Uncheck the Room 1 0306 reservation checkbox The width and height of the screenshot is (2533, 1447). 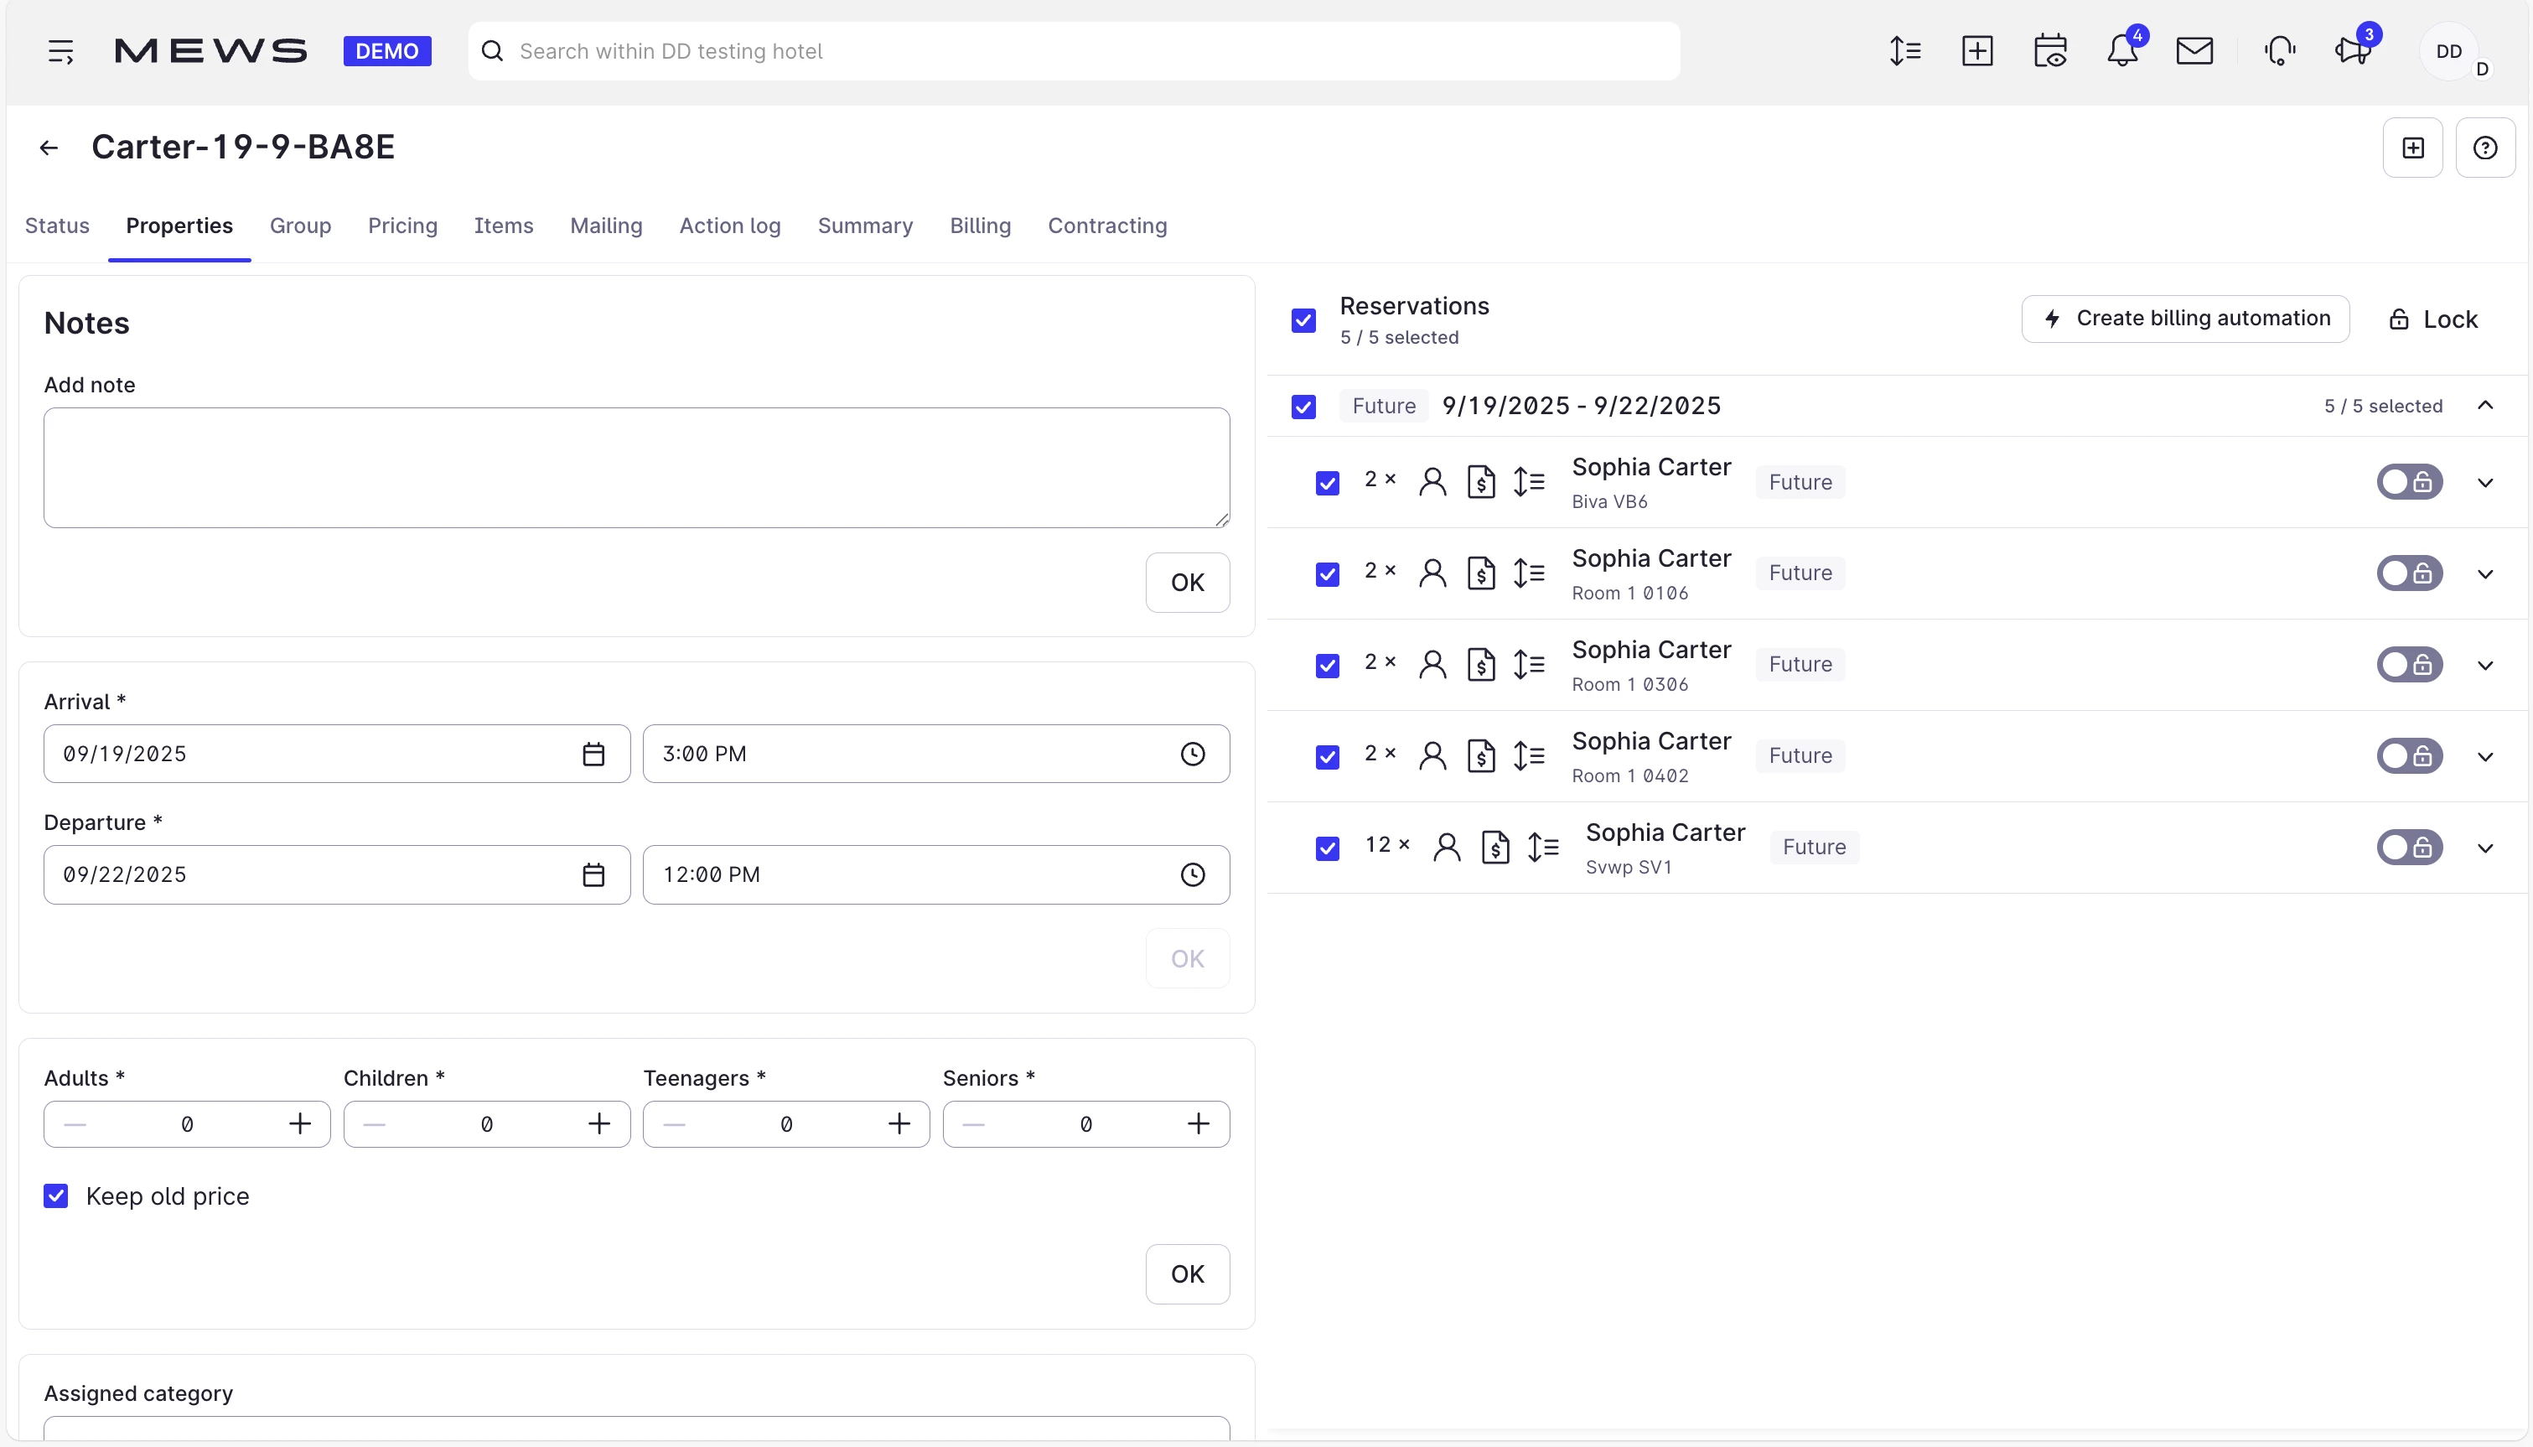coord(1327,666)
